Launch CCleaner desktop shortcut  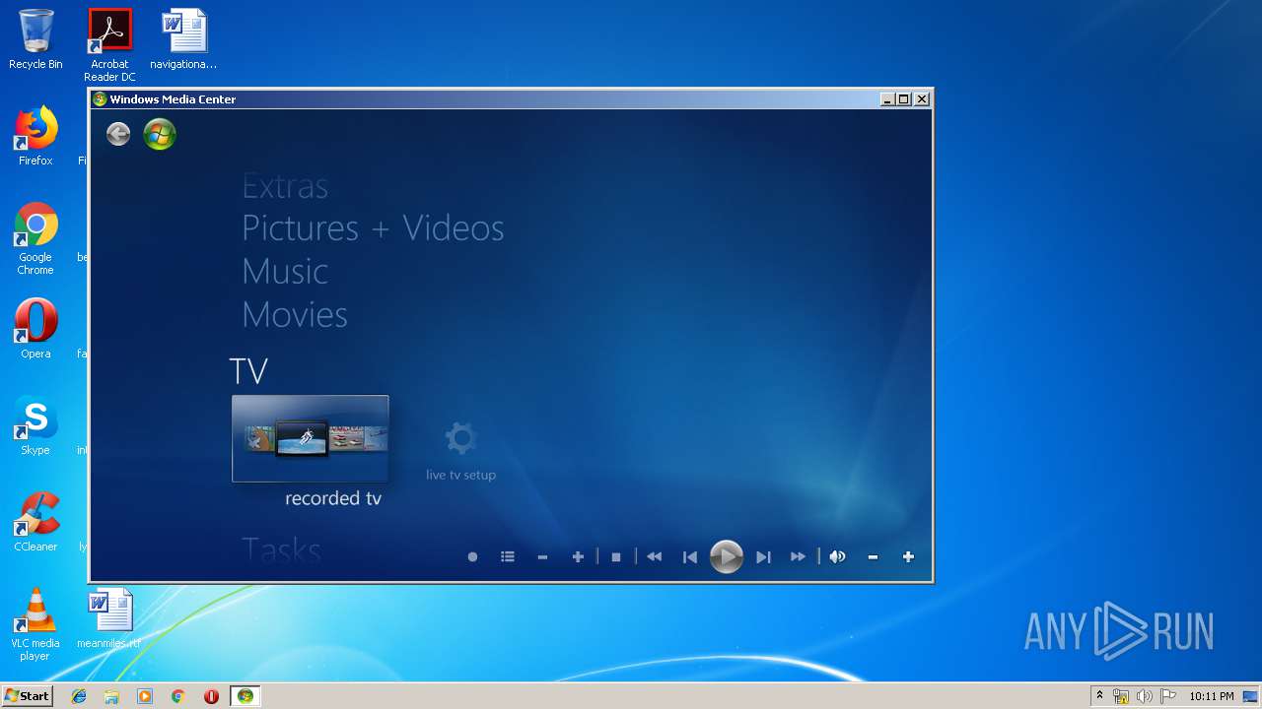[35, 522]
